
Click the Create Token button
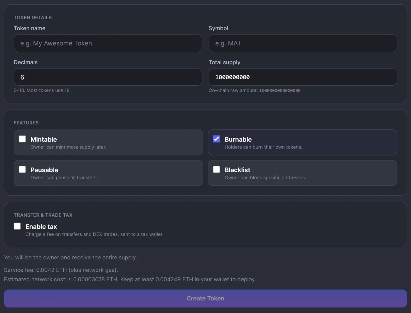click(x=206, y=298)
